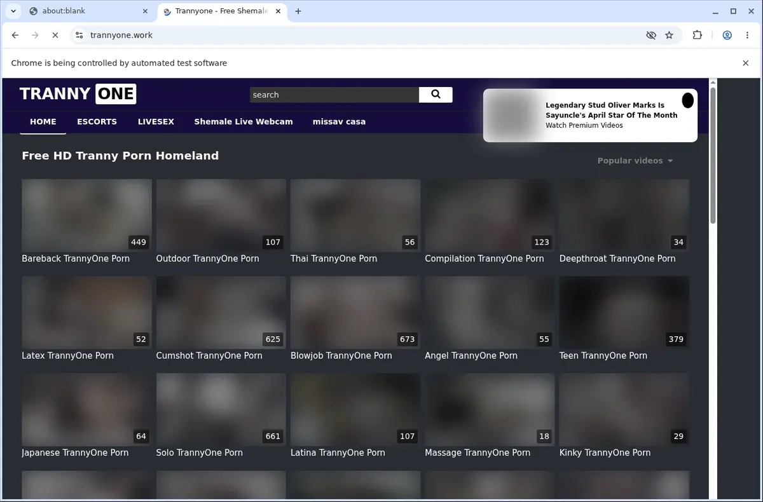Open tracking protection eye icon
The height and width of the screenshot is (502, 763).
click(x=651, y=36)
